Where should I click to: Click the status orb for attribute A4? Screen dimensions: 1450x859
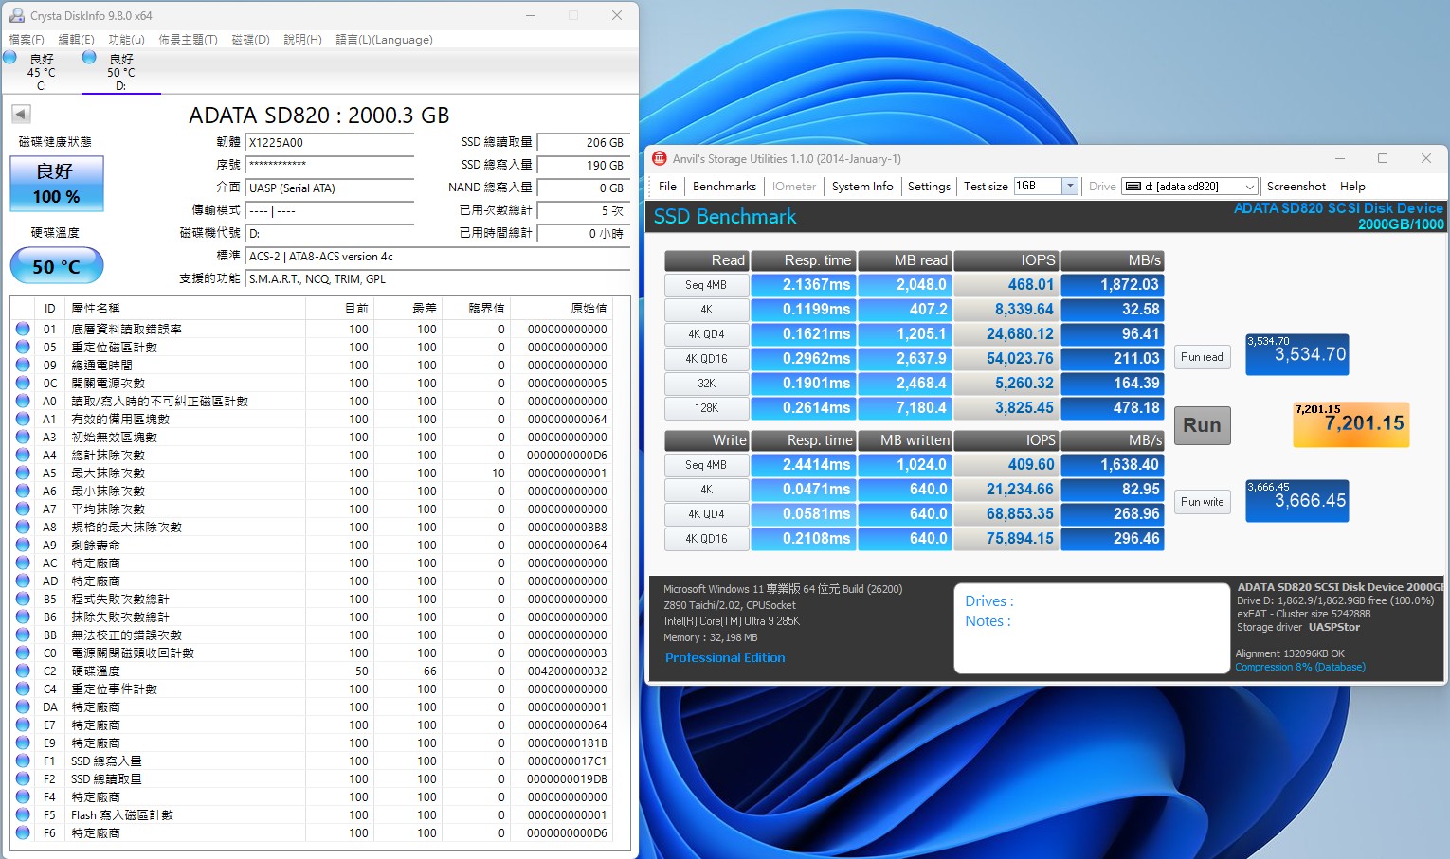(23, 455)
